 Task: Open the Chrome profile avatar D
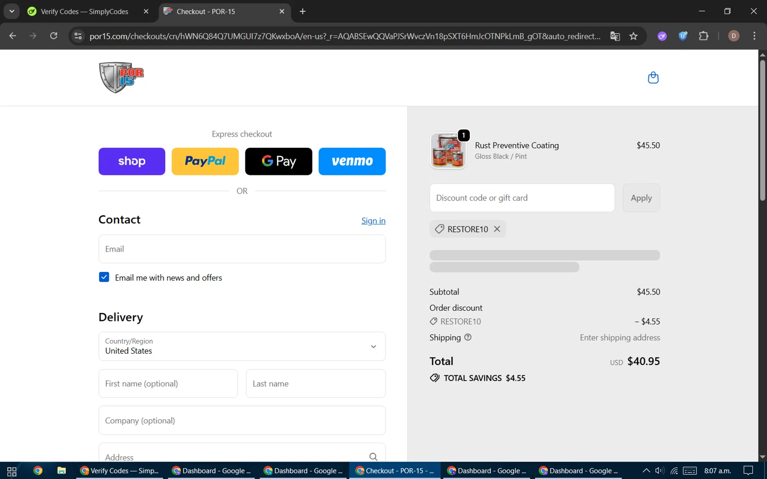coord(734,36)
